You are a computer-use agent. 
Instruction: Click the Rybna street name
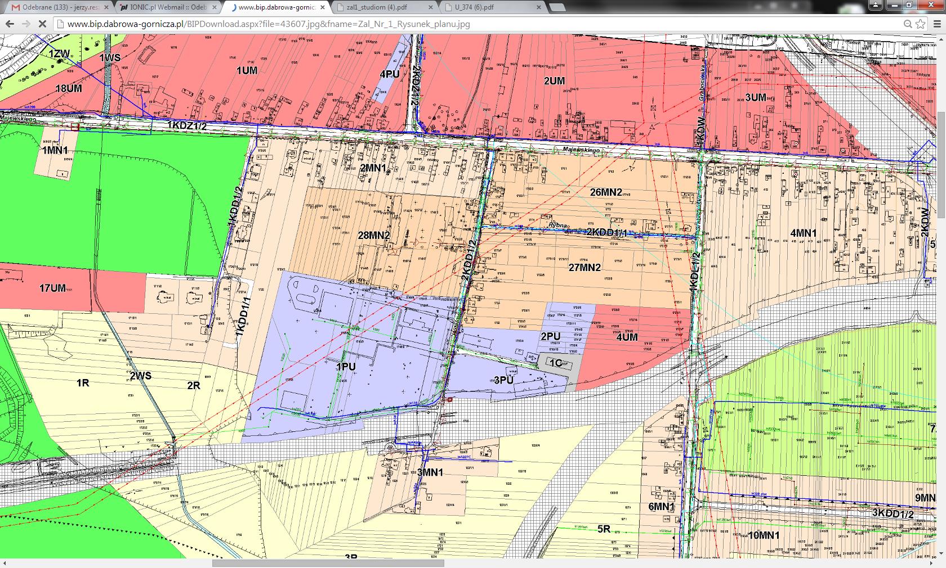click(x=557, y=226)
